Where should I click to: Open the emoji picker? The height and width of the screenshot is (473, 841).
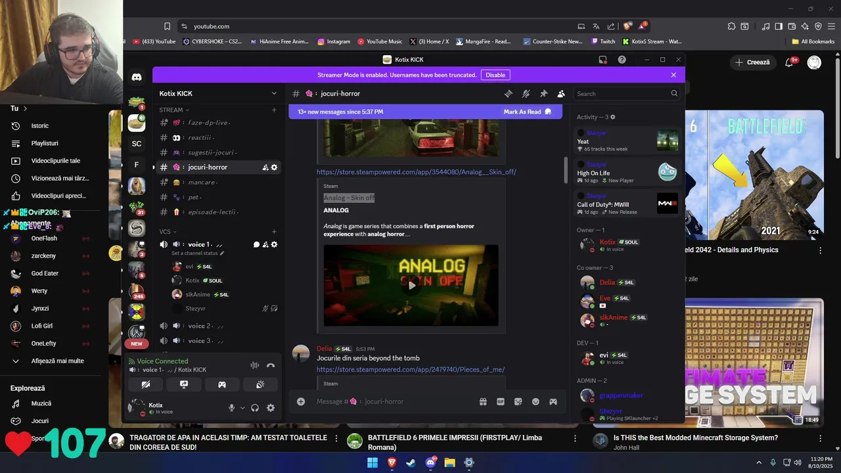pyautogui.click(x=535, y=401)
